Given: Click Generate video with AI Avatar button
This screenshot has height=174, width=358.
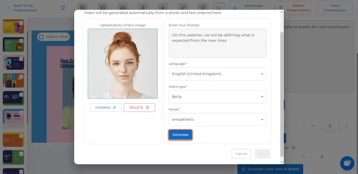Looking at the screenshot, I should [x=270, y=169].
